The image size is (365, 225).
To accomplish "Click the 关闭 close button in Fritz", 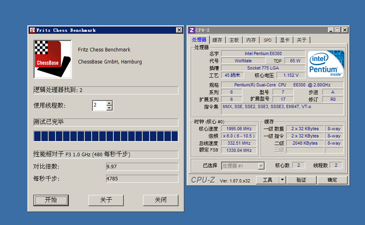I will pos(161,200).
